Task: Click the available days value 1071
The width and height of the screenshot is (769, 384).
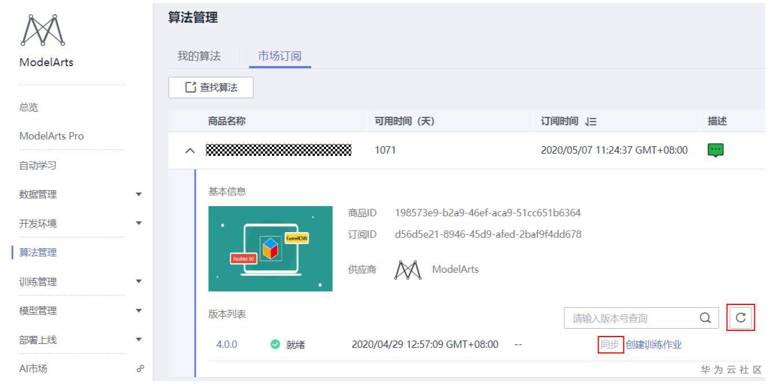Action: (x=385, y=150)
